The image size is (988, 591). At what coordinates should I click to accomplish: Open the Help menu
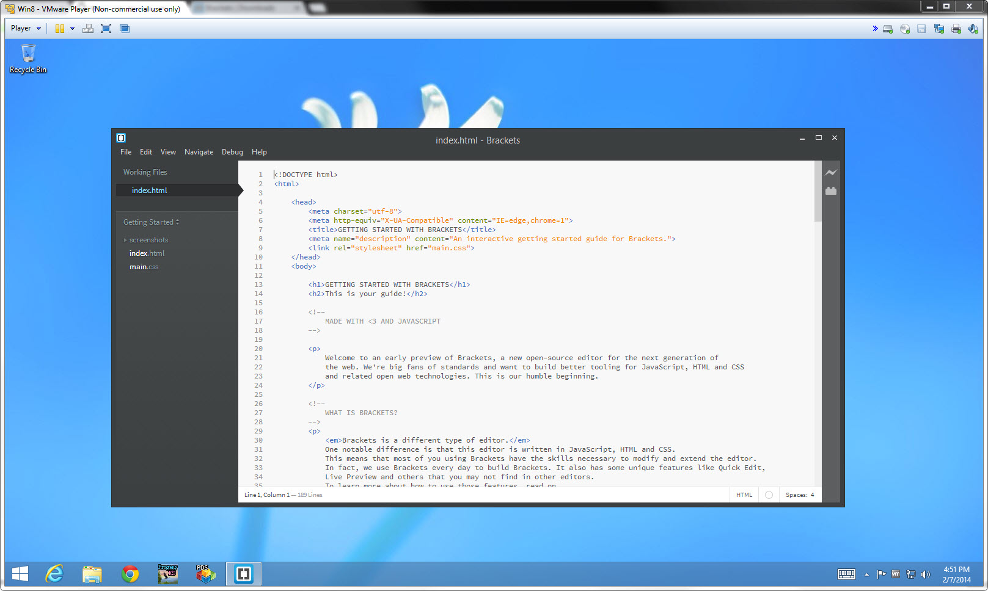259,152
